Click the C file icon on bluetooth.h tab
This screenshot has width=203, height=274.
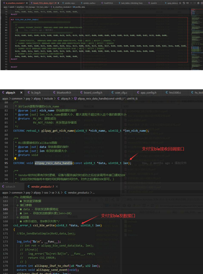click(x=54, y=93)
